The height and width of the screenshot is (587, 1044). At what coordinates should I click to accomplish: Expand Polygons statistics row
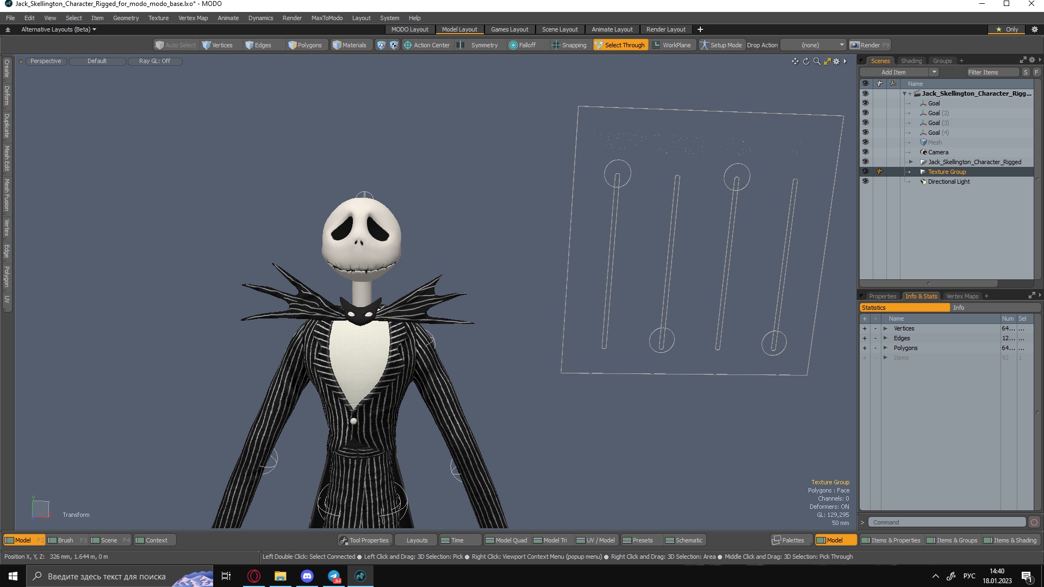[885, 348]
